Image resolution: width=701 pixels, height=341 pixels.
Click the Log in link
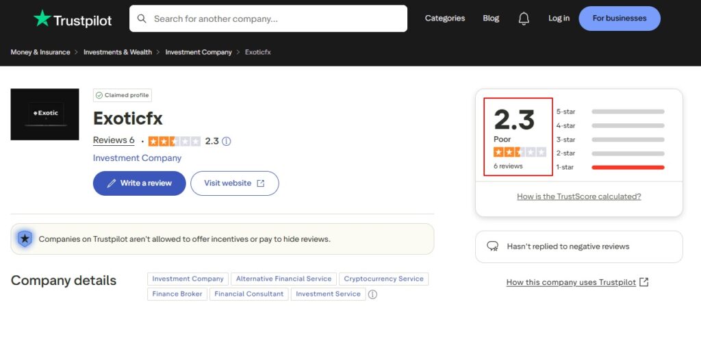click(559, 18)
